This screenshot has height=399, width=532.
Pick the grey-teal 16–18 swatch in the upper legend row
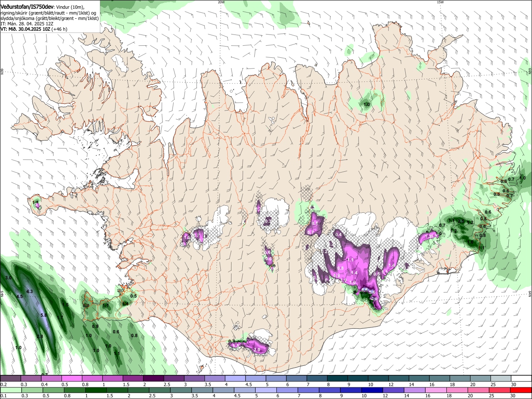point(439,379)
